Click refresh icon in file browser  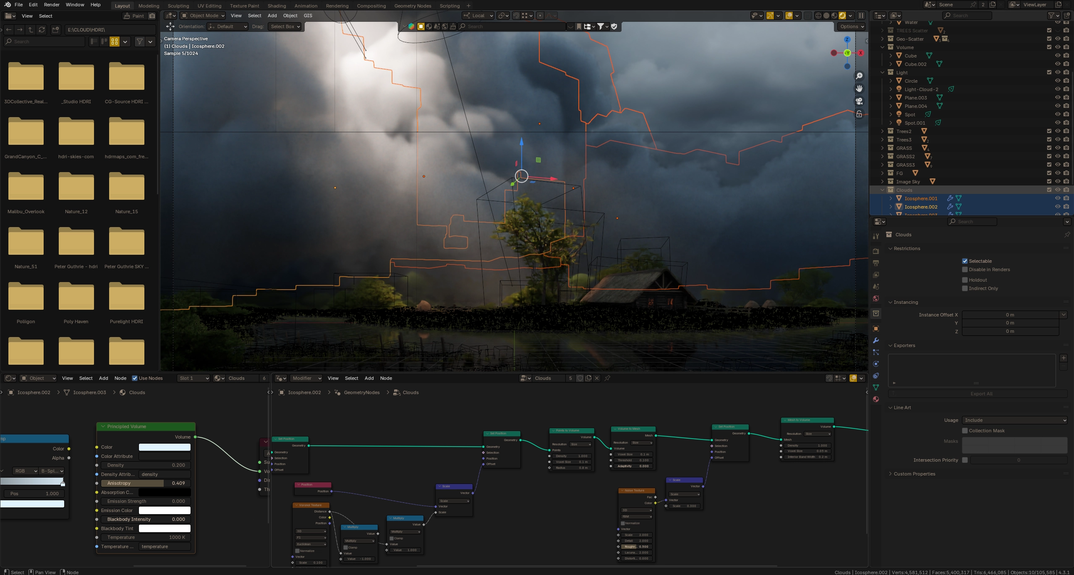[x=42, y=30]
